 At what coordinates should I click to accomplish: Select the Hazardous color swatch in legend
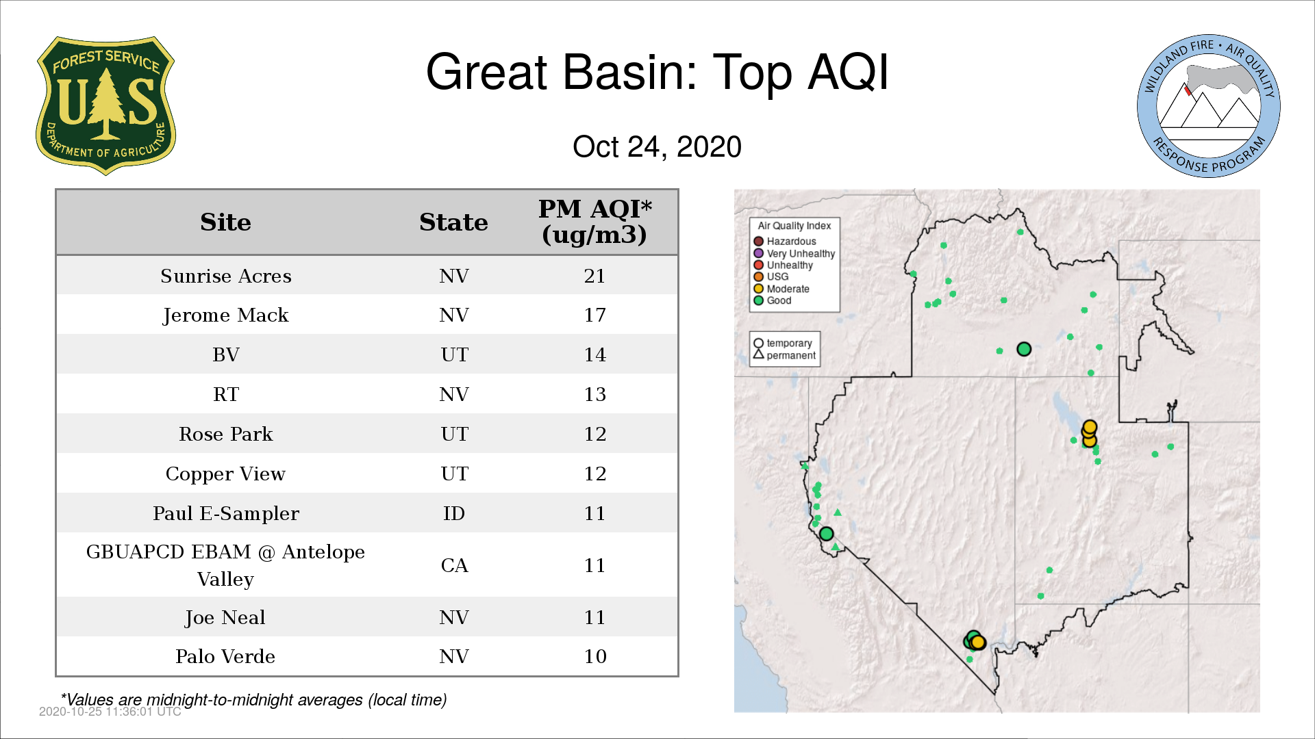758,241
